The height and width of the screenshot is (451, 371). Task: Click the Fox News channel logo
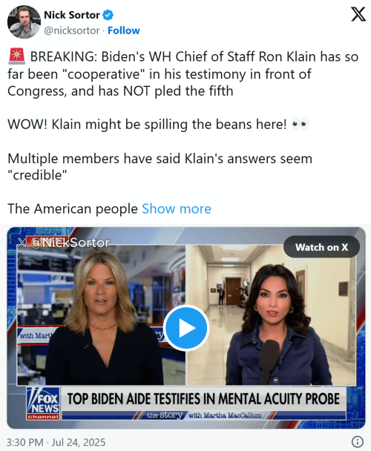43,404
